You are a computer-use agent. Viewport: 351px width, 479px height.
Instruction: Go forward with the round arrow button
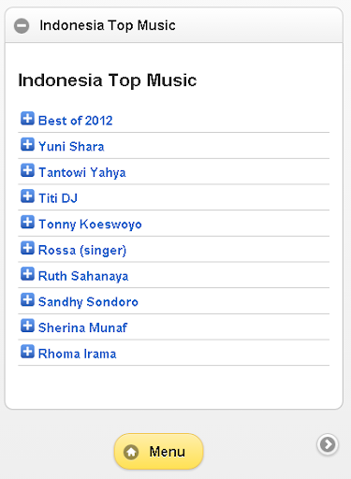pos(328,444)
